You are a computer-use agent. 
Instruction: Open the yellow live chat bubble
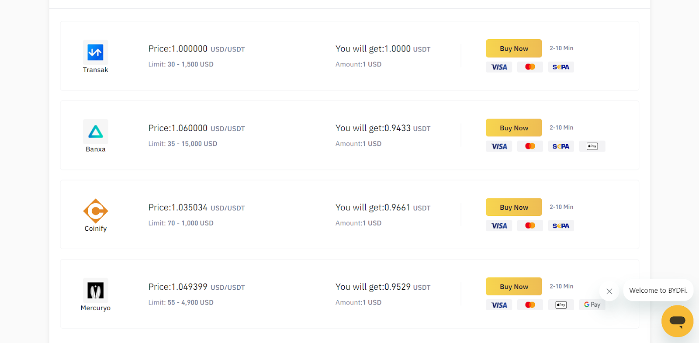[x=677, y=321]
